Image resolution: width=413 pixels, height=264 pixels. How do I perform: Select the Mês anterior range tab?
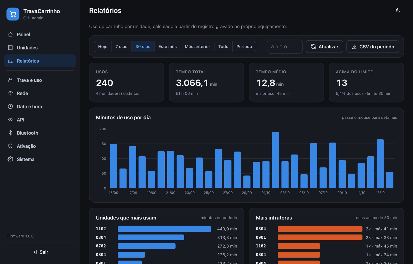(197, 47)
